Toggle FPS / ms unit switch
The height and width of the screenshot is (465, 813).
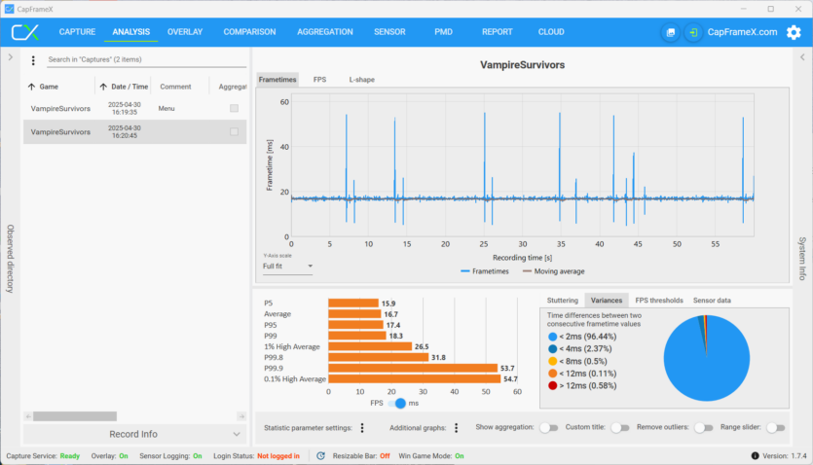tap(396, 403)
